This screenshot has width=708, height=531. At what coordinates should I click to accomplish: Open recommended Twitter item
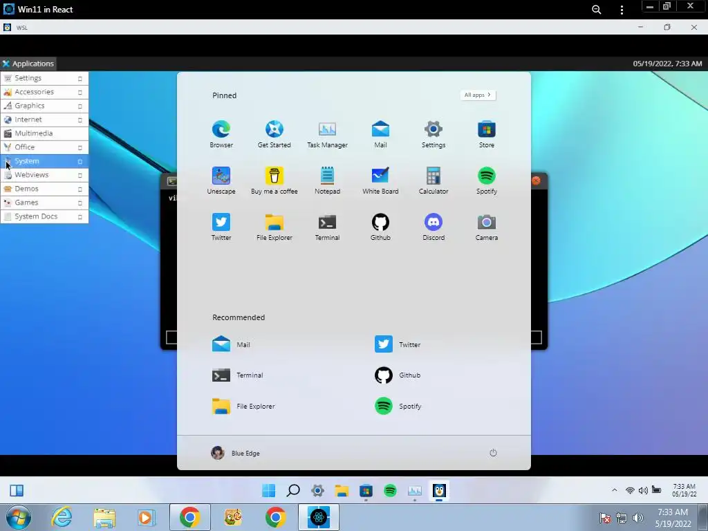coord(398,344)
